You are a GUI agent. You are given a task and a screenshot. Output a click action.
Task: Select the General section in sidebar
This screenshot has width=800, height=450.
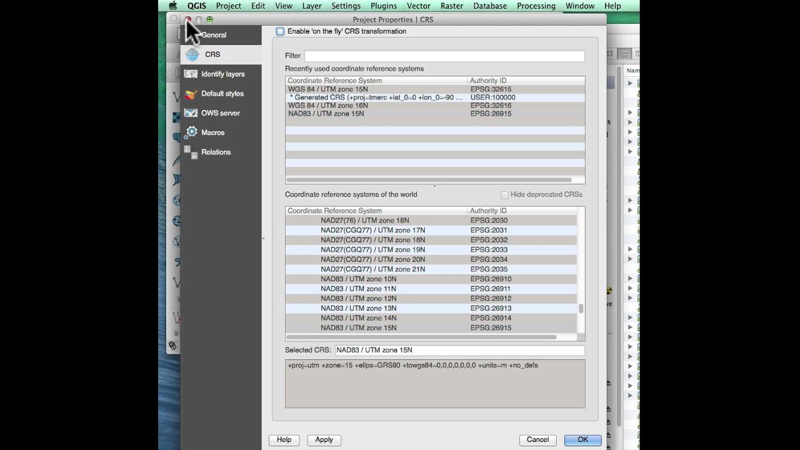221,35
